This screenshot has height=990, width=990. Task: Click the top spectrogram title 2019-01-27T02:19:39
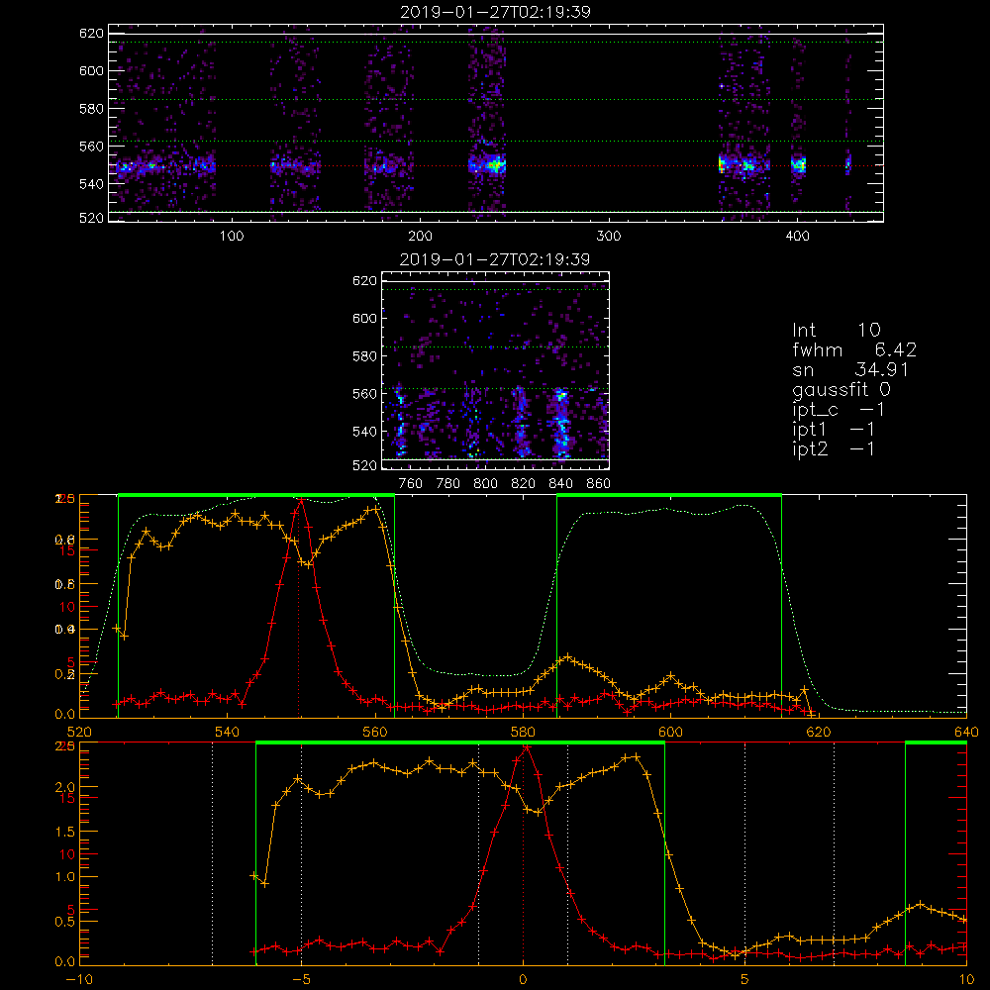point(495,12)
